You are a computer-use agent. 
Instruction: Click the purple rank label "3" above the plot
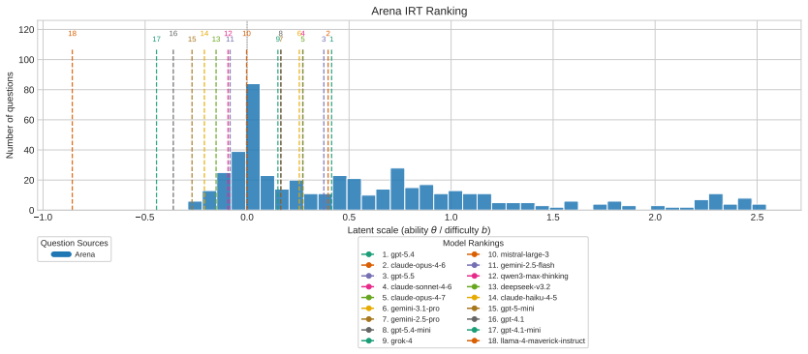coord(324,39)
